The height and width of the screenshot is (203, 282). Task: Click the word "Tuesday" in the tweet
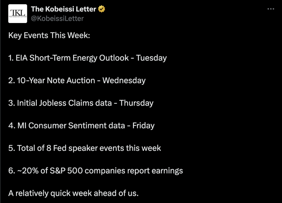(x=151, y=58)
